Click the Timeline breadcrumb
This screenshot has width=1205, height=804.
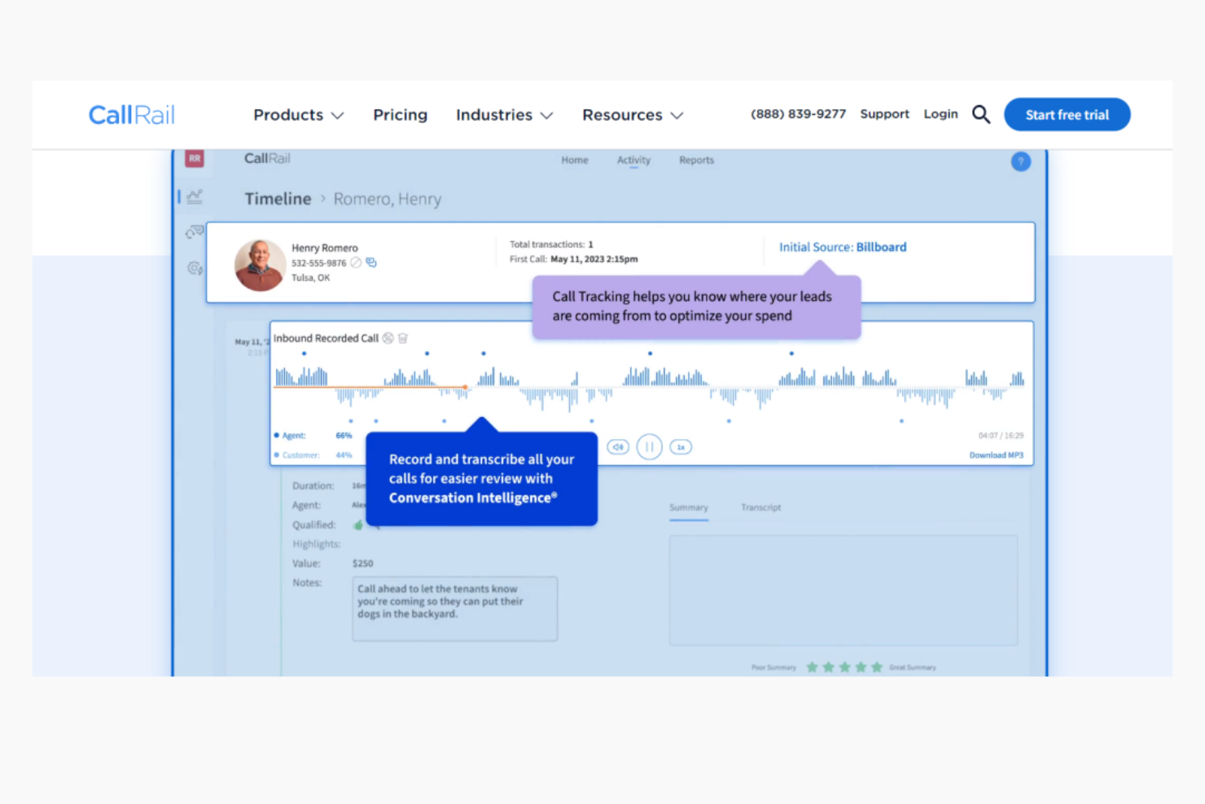point(278,199)
